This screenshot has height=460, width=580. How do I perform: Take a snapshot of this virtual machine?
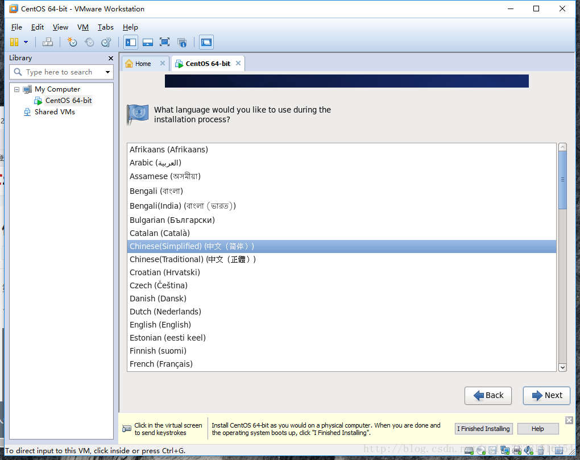coord(72,42)
